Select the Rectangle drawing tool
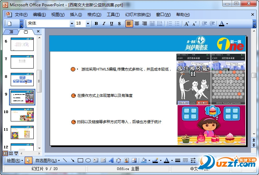Viewport: 259px width, 175px height. [80, 160]
